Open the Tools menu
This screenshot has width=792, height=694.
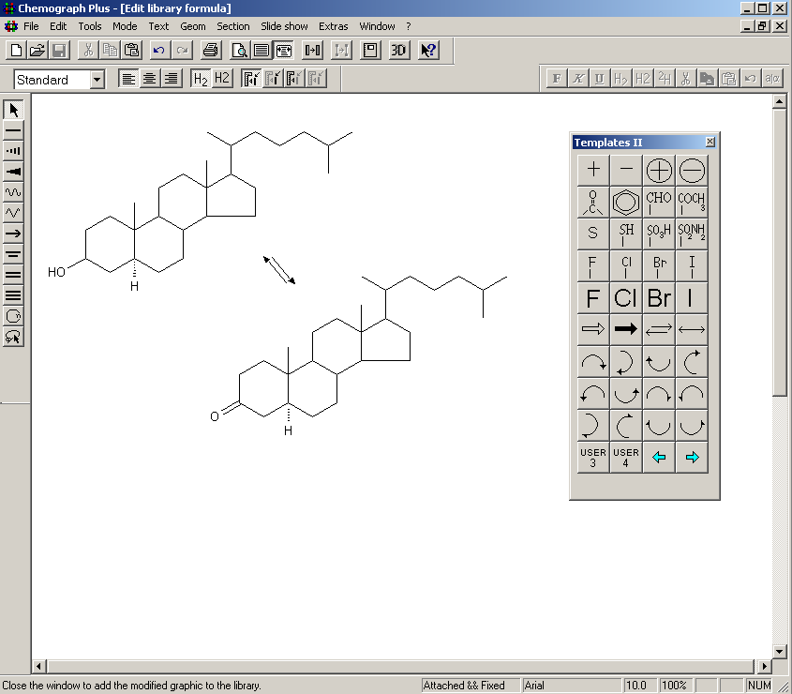pyautogui.click(x=90, y=26)
